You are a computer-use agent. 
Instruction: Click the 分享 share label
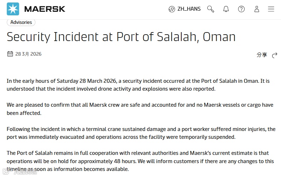pyautogui.click(x=262, y=55)
